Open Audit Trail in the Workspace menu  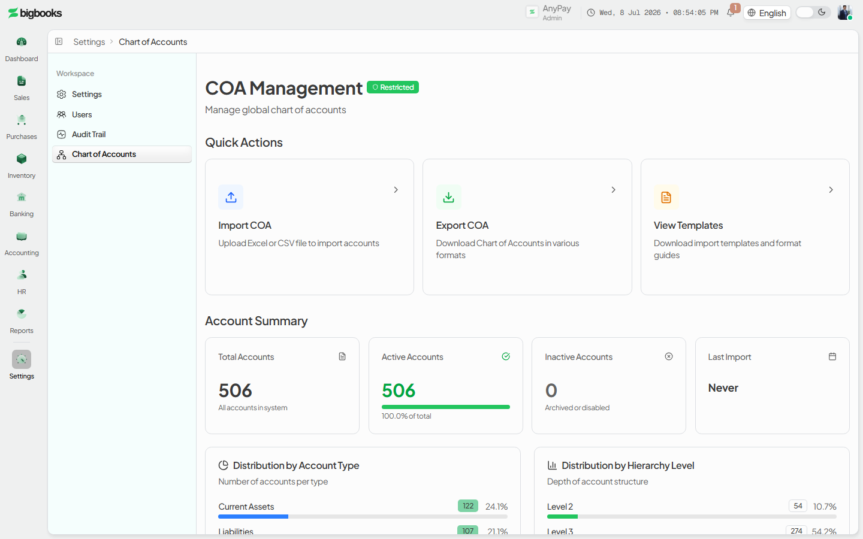pyautogui.click(x=122, y=134)
